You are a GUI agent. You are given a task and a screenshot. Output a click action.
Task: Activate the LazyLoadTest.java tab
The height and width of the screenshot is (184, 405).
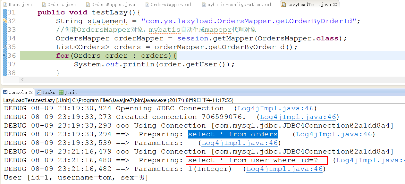[309, 4]
